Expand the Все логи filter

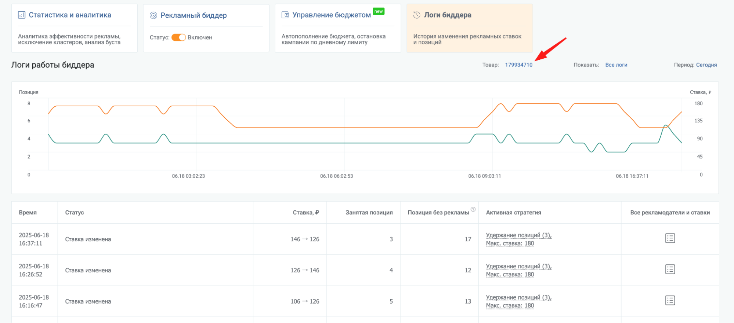click(x=616, y=65)
